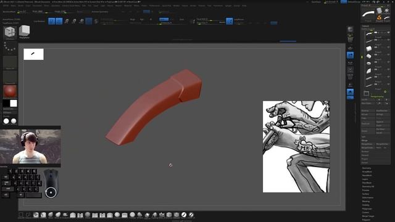Open the Document menu

click(37, 6)
